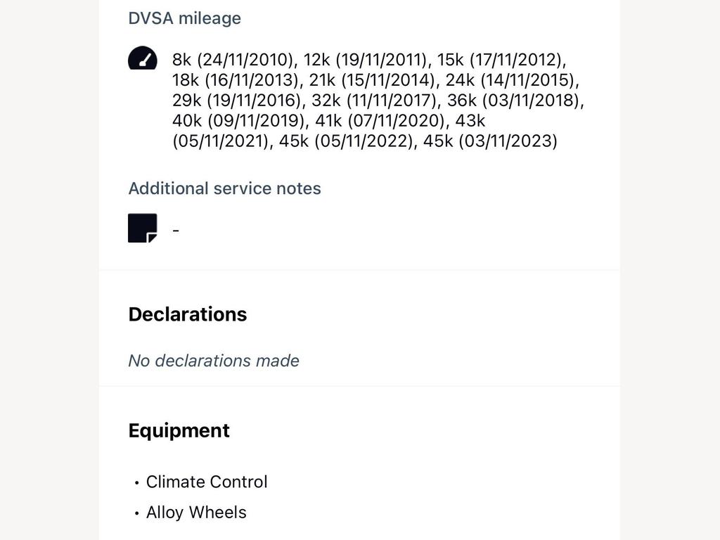Click the No declarations made text

pos(214,361)
